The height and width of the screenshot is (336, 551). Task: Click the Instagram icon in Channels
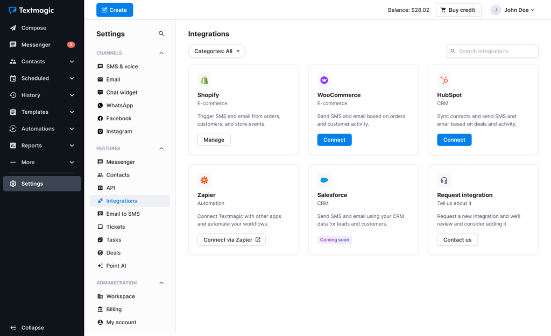point(100,132)
